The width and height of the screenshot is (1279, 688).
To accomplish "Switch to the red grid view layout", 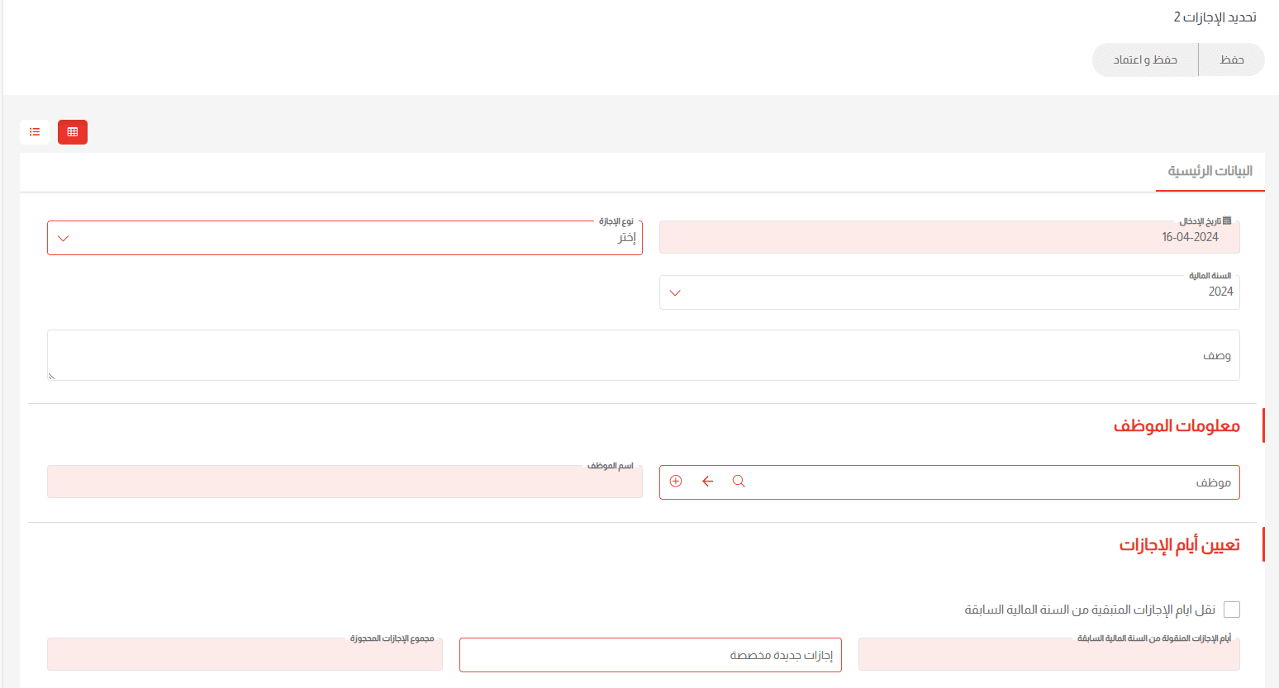I will coord(73,132).
